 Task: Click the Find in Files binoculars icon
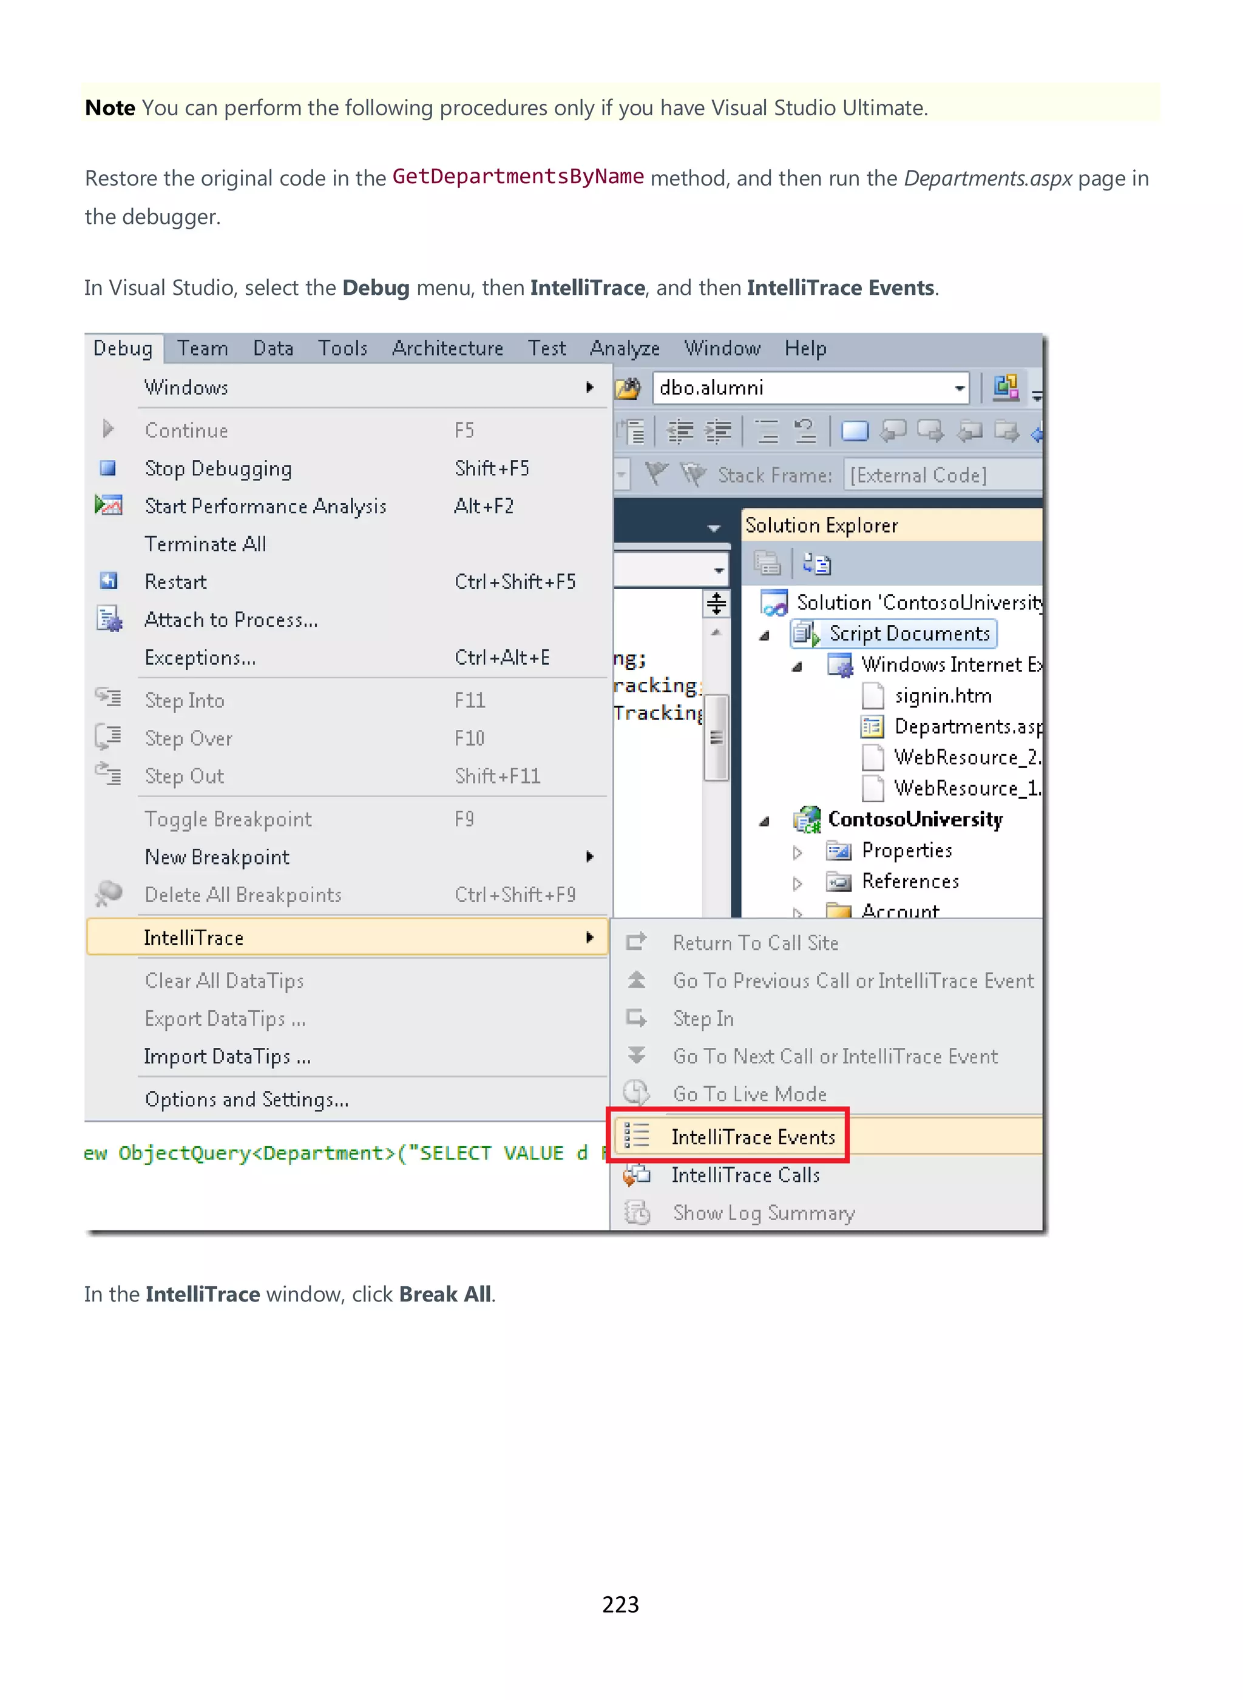(629, 388)
